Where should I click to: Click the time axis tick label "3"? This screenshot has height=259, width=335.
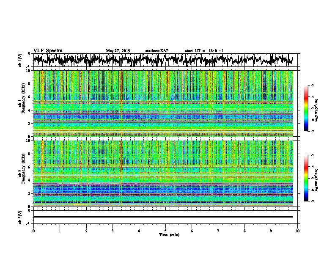[113, 231]
